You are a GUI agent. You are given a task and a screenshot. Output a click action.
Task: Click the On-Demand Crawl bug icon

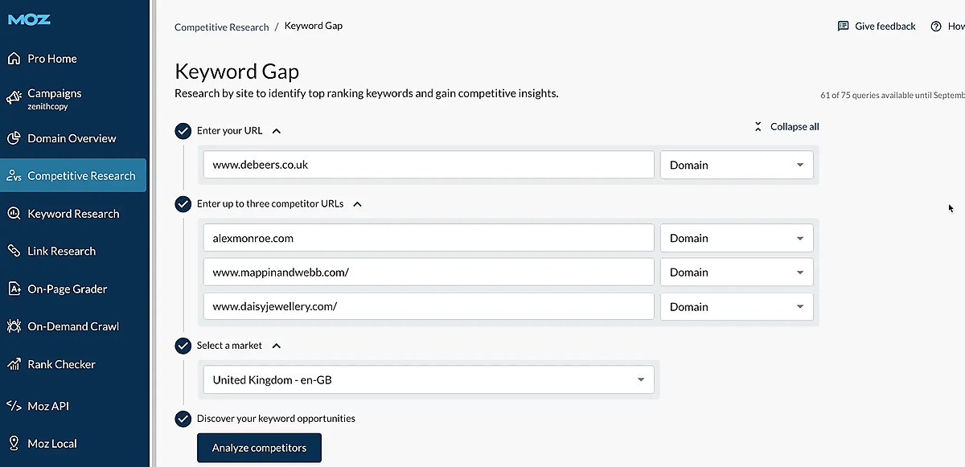click(x=14, y=326)
